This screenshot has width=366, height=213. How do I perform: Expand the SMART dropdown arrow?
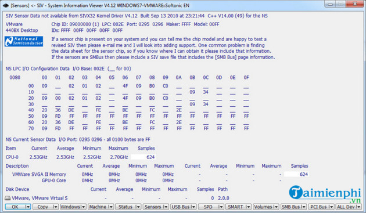click(x=249, y=207)
